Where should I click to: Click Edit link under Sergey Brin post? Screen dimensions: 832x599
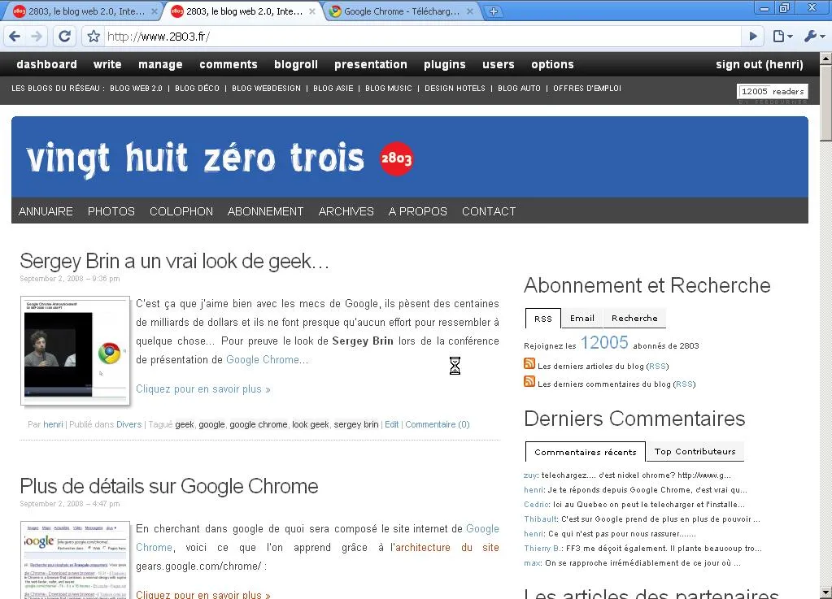[x=391, y=424]
